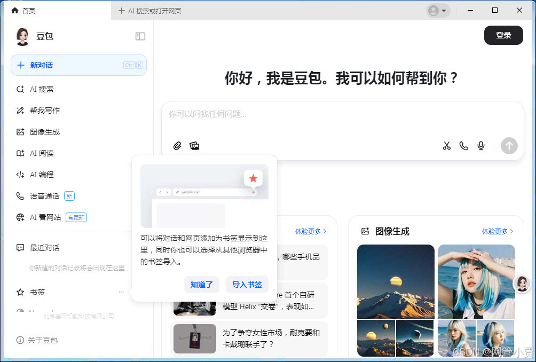Click the home icon in the 首页 tab
Viewport: 536px width, 362px height.
point(15,11)
